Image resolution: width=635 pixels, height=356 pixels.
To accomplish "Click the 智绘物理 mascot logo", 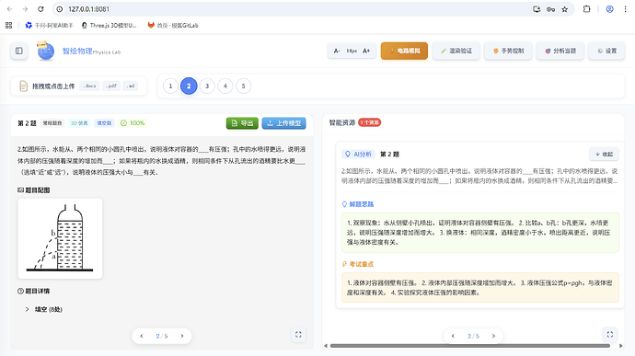I will [x=45, y=51].
